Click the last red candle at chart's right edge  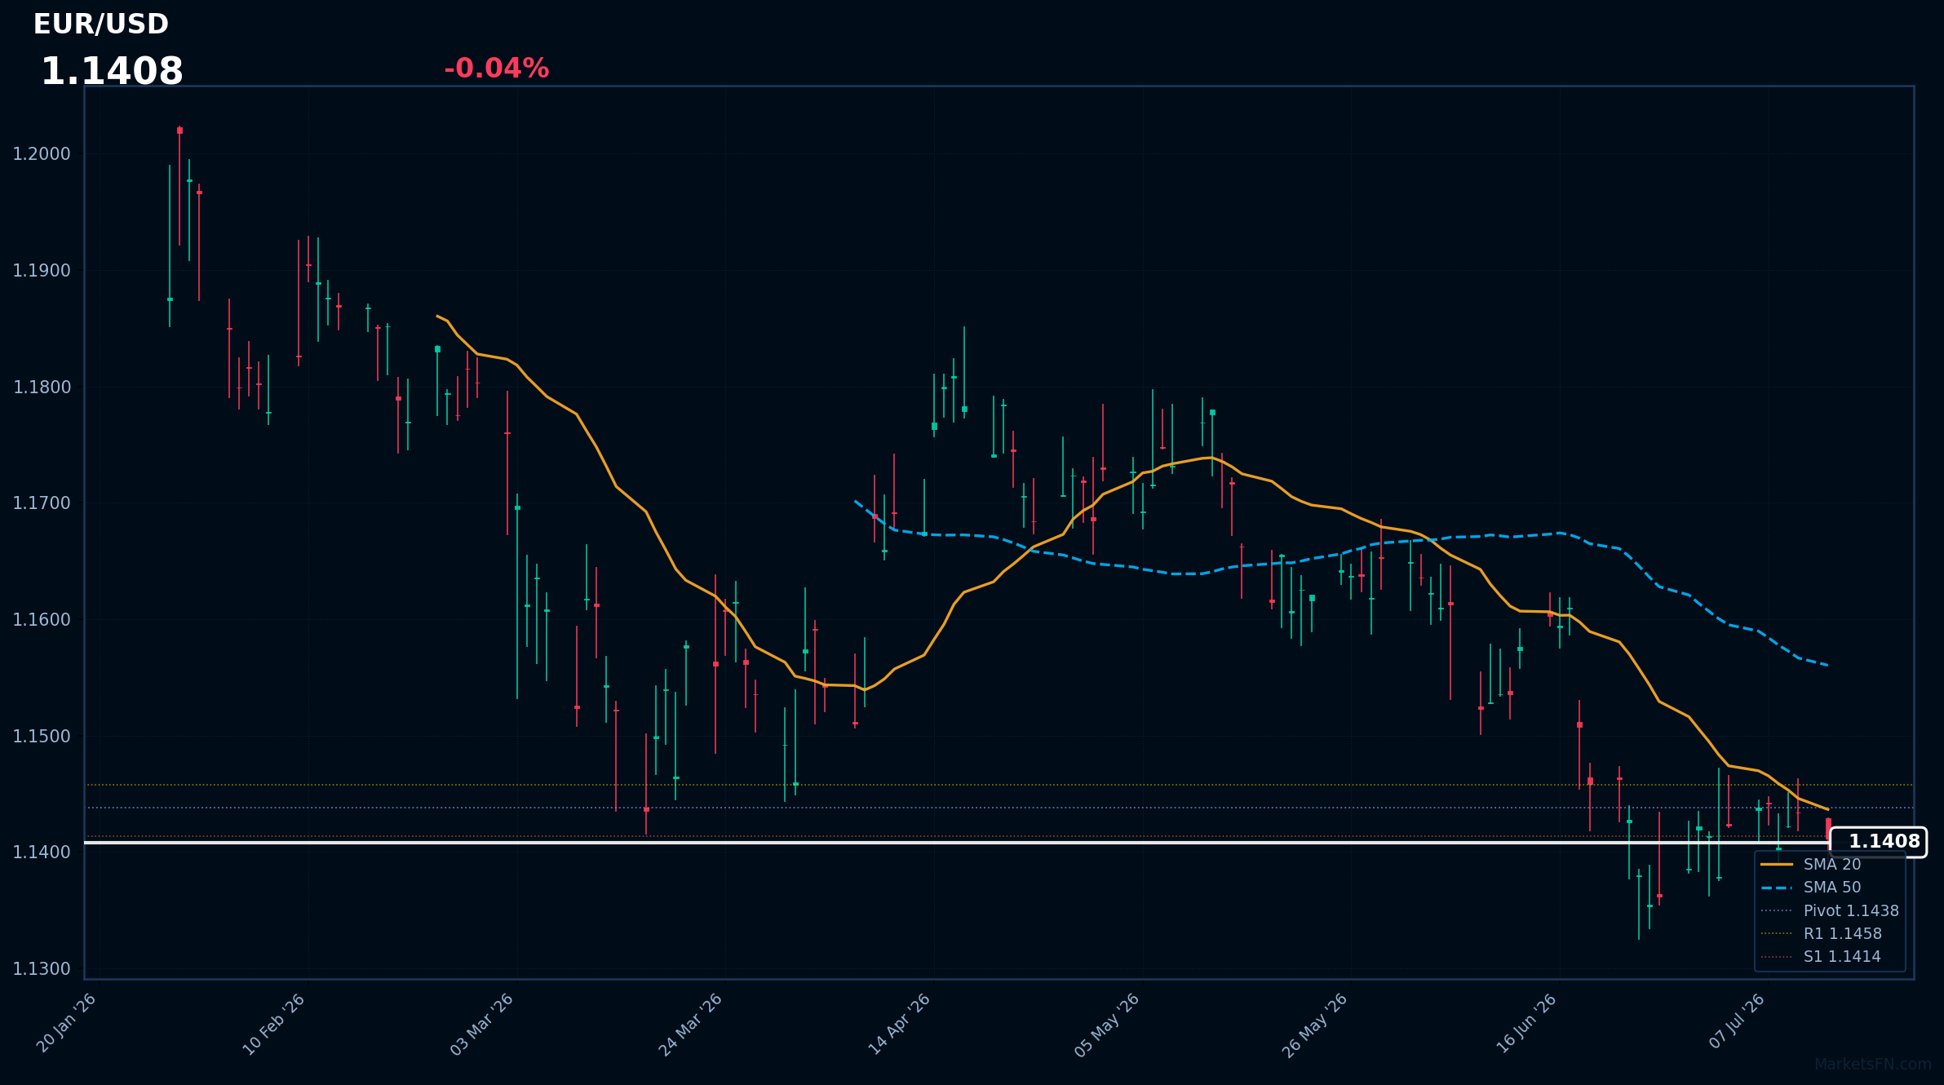pyautogui.click(x=1828, y=829)
